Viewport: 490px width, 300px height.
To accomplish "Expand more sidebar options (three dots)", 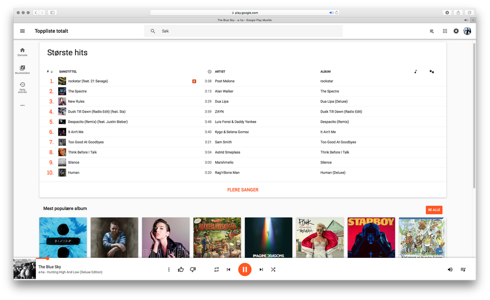I will coord(23,106).
